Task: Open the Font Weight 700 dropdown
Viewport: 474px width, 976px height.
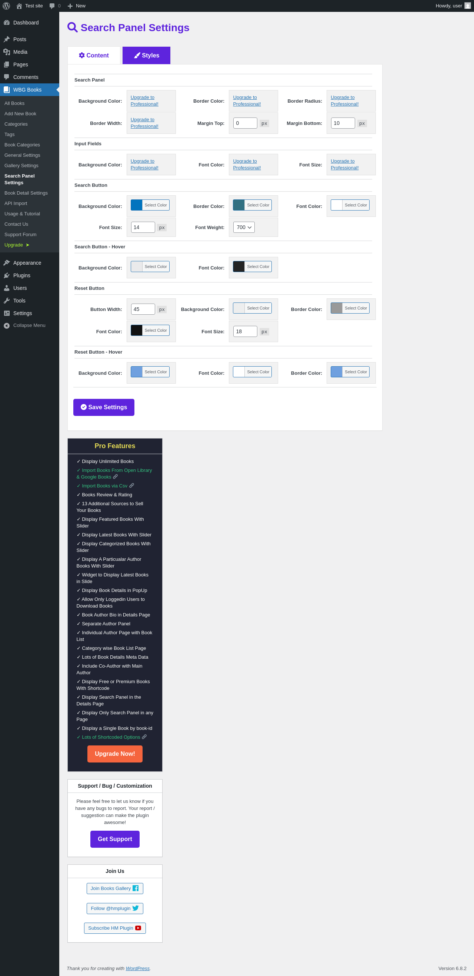Action: (x=244, y=227)
